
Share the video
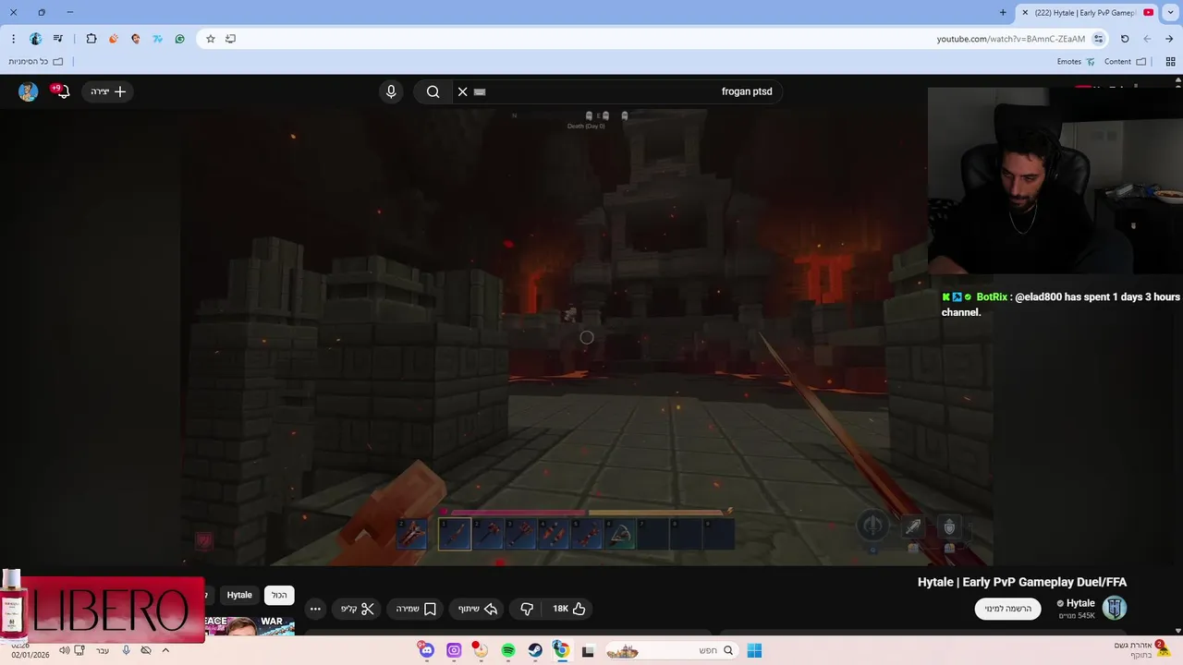click(478, 609)
